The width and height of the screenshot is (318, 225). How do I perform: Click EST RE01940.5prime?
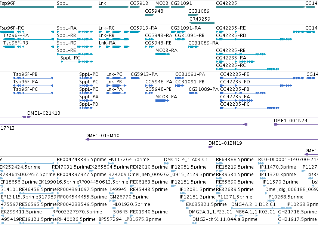click(149, 212)
